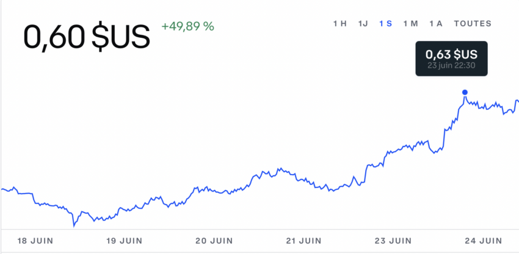Click the 20 JUIN axis label
This screenshot has height=254, width=519.
(214, 241)
